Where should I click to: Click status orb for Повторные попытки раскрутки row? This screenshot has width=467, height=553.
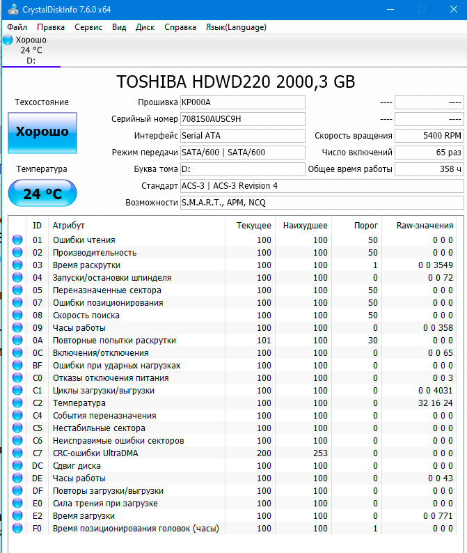17,340
